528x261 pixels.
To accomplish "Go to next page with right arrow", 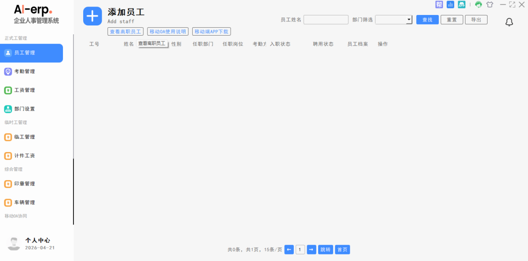I will 311,250.
